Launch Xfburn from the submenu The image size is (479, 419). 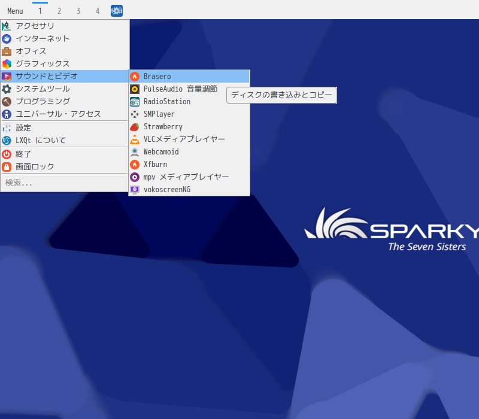click(x=189, y=164)
